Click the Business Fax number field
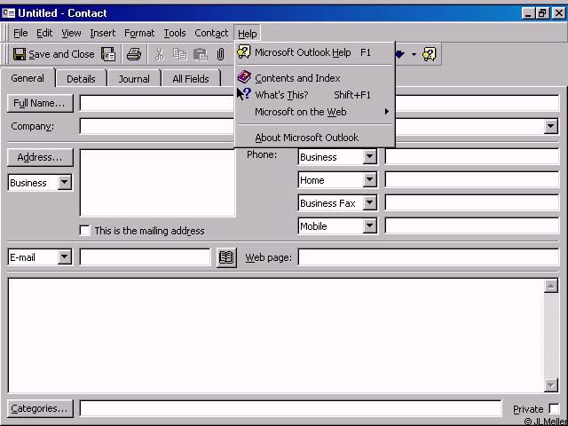Screen dimensions: 568x426 [472, 203]
